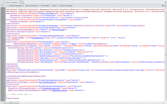Click the closing </WebPartPages:XsltListViewWebPart> tag
The height and width of the screenshot is (104, 167).
(x=23, y=72)
